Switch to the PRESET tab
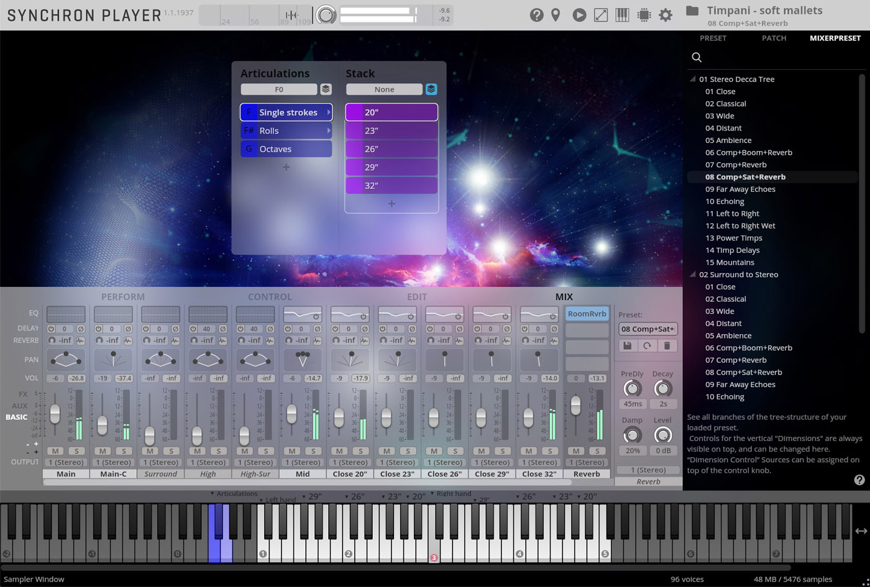870x587 pixels. coord(713,38)
